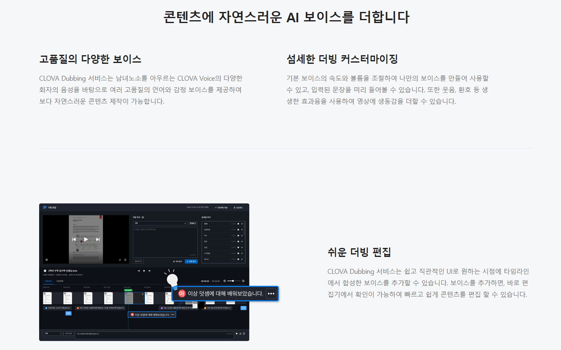Click the view-all button beside voice dropdown
Viewport: 561px width, 350px height.
click(x=193, y=223)
